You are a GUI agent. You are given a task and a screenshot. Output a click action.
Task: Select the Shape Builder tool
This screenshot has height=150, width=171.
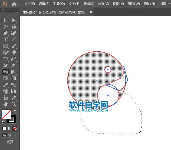(6, 72)
